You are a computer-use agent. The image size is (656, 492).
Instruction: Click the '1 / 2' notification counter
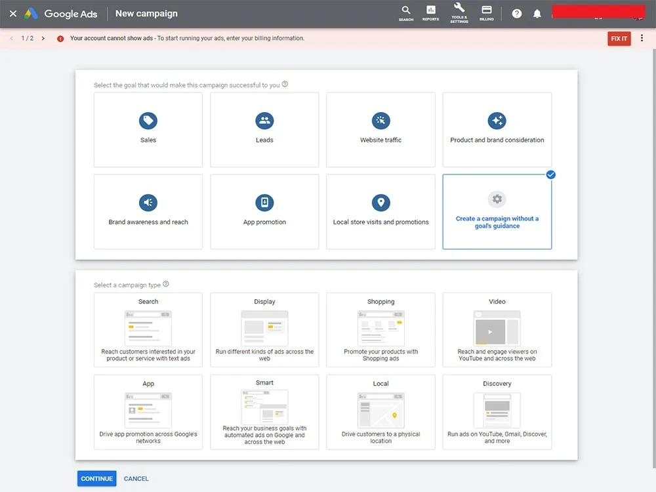pos(27,38)
